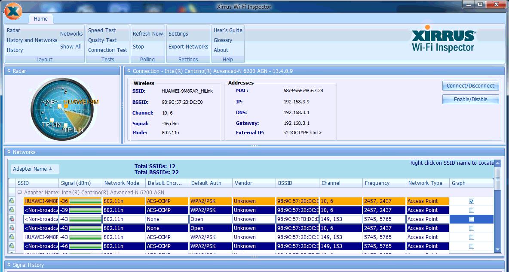
Task: Run the Quality Test
Action: (102, 40)
